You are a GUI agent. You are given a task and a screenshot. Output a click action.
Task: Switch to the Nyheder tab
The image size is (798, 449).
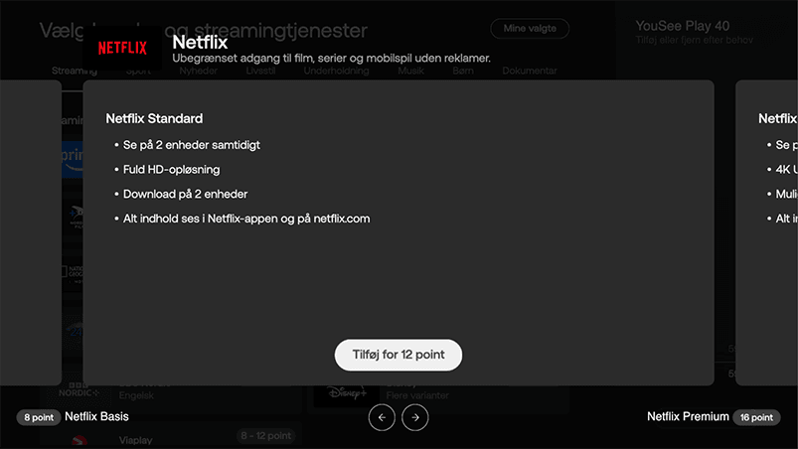point(198,72)
